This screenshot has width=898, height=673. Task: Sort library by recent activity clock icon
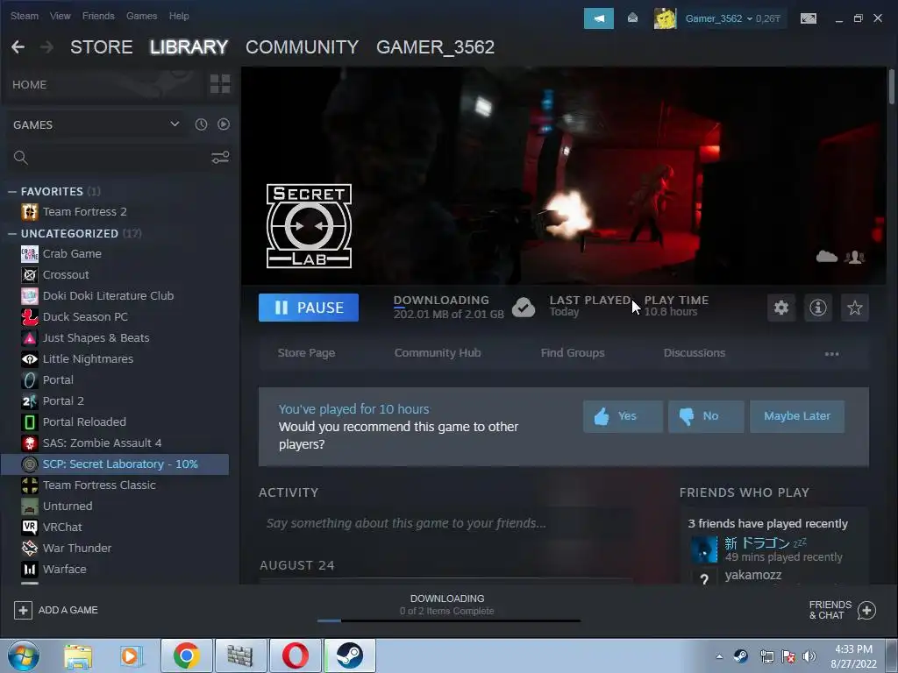pos(201,124)
